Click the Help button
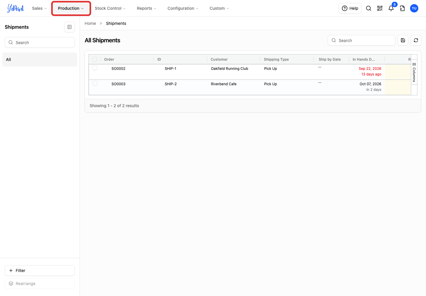Screen dimensions: 426x296 (x=350, y=8)
